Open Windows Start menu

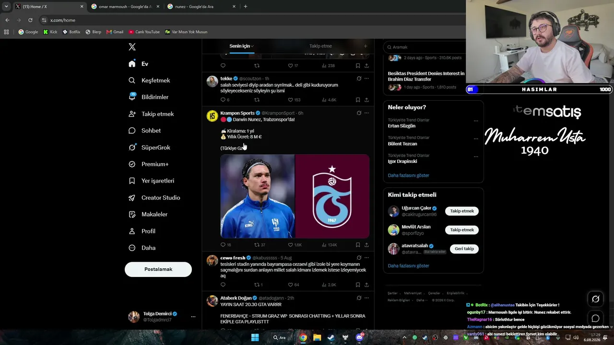click(255, 337)
